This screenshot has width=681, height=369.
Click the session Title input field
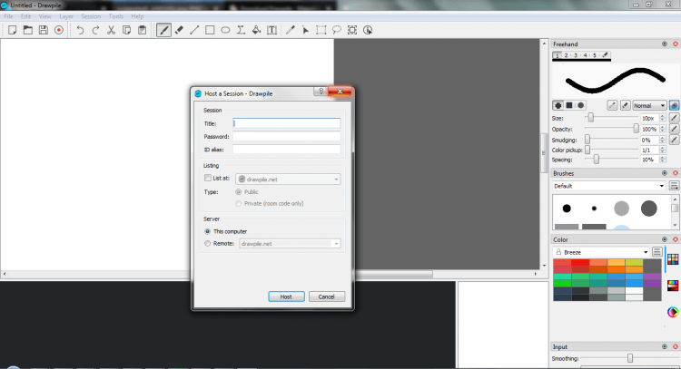click(286, 123)
